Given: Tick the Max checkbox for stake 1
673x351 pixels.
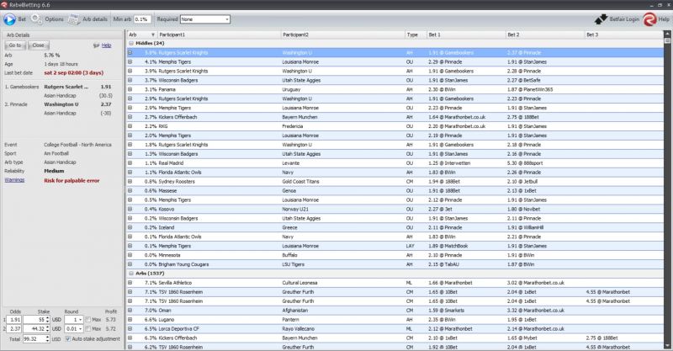Looking at the screenshot, I should pyautogui.click(x=87, y=320).
